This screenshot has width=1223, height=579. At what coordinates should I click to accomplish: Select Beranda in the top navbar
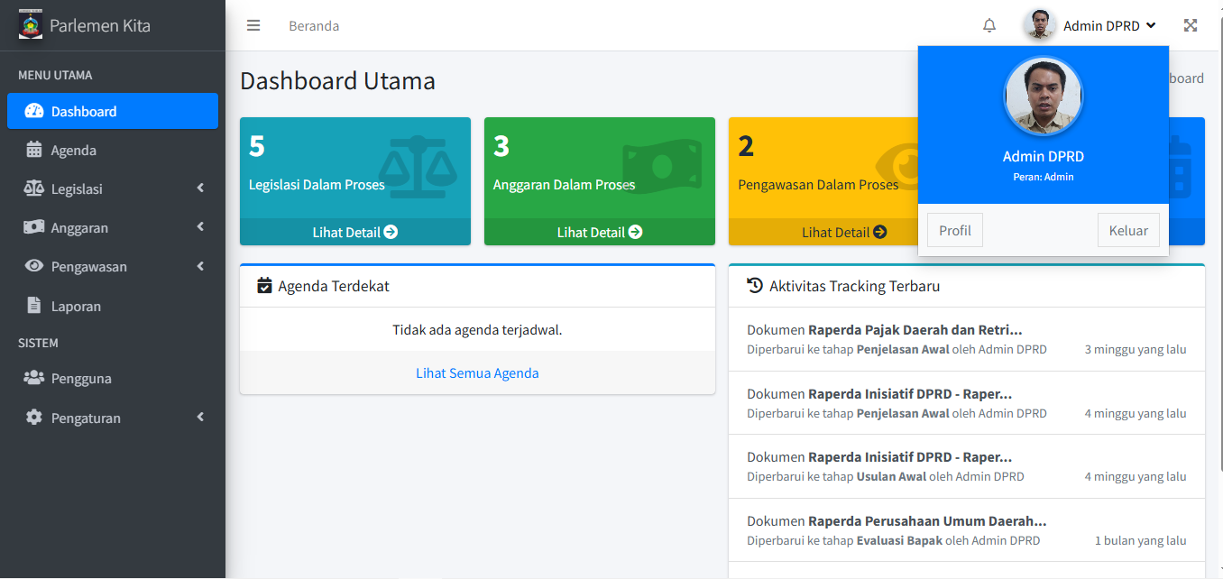pyautogui.click(x=314, y=26)
